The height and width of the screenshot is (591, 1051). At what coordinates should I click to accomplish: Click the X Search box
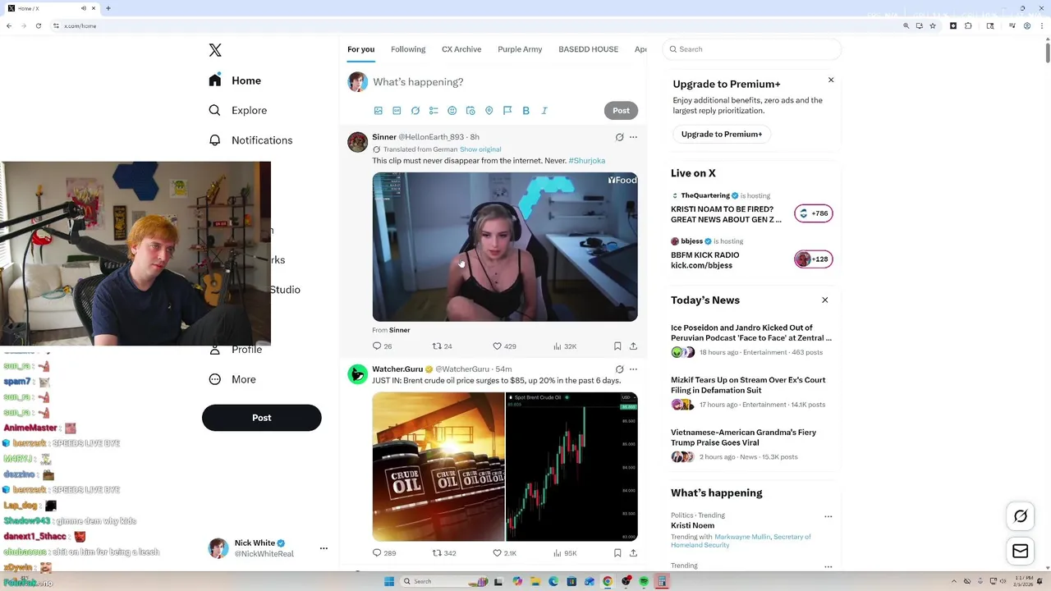[751, 49]
